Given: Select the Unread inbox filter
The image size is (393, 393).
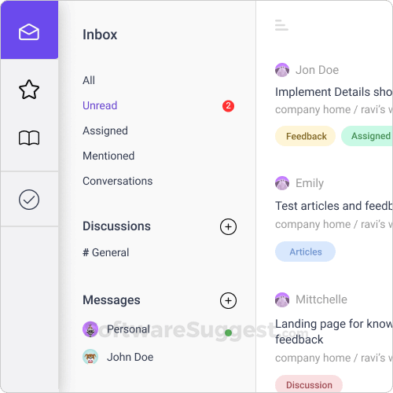Looking at the screenshot, I should (x=100, y=105).
